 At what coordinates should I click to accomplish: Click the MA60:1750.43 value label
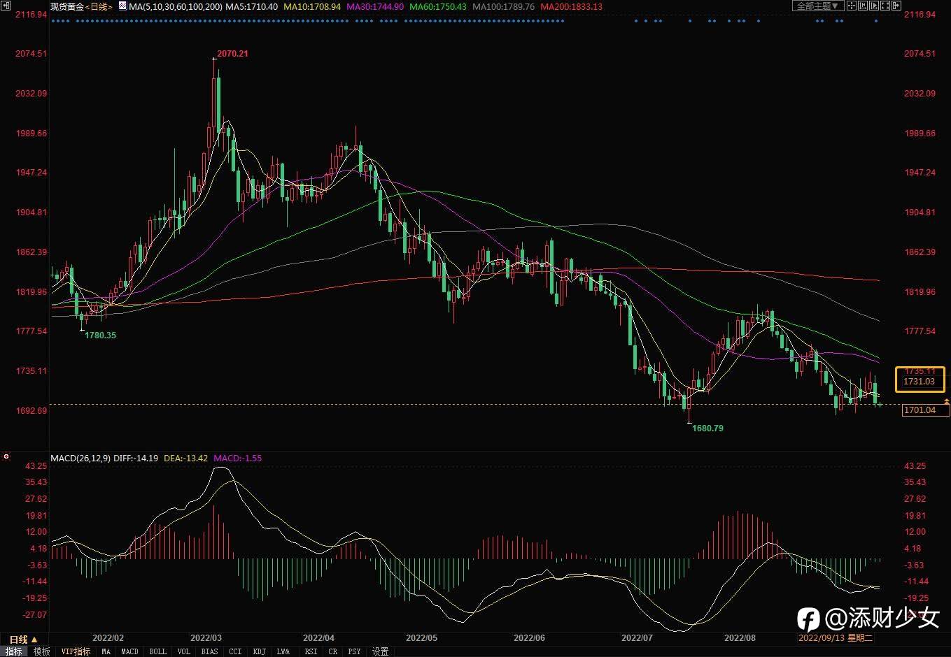[x=438, y=6]
